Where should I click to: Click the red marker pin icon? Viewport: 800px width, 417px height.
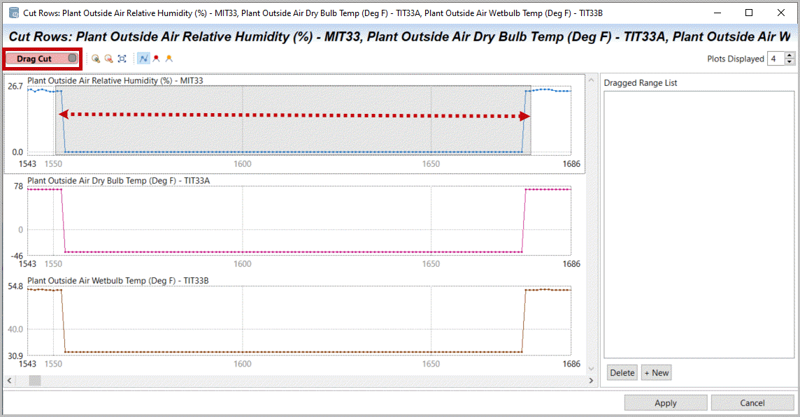156,59
